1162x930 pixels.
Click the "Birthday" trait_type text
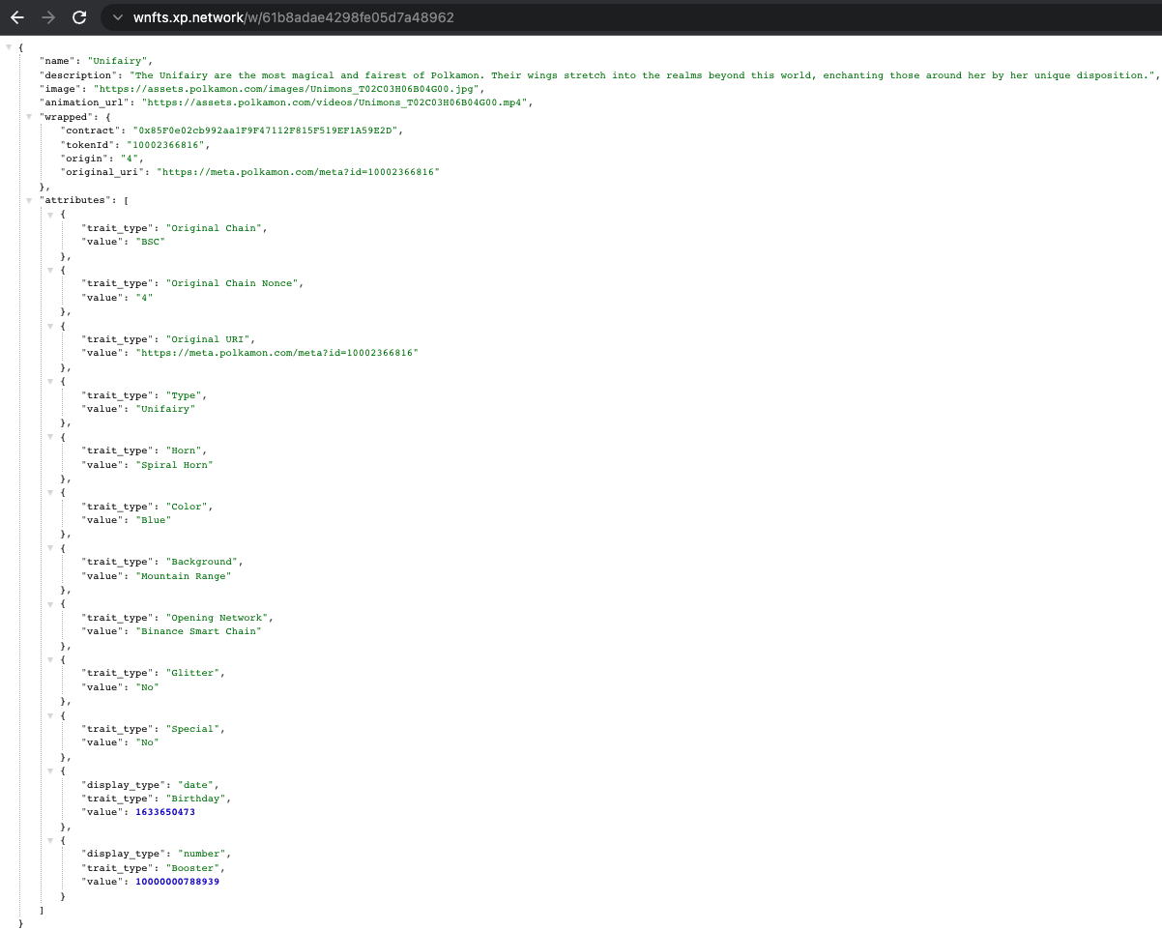point(197,799)
